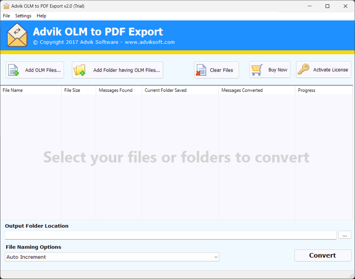
Task: Click the Output Folder Location text field
Action: 171,235
